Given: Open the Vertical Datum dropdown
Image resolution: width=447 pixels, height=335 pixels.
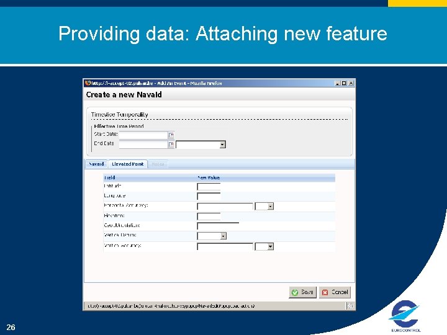Looking at the screenshot, I should click(x=212, y=236).
